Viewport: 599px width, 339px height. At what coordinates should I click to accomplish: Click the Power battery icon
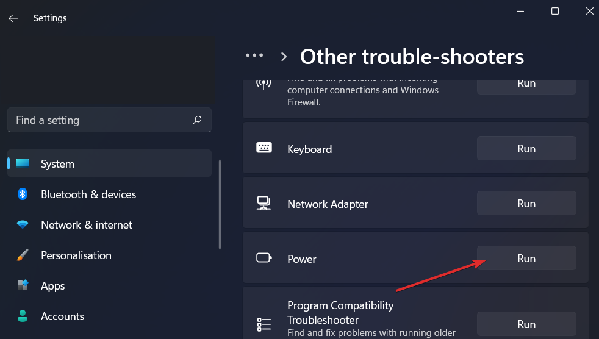[264, 258]
